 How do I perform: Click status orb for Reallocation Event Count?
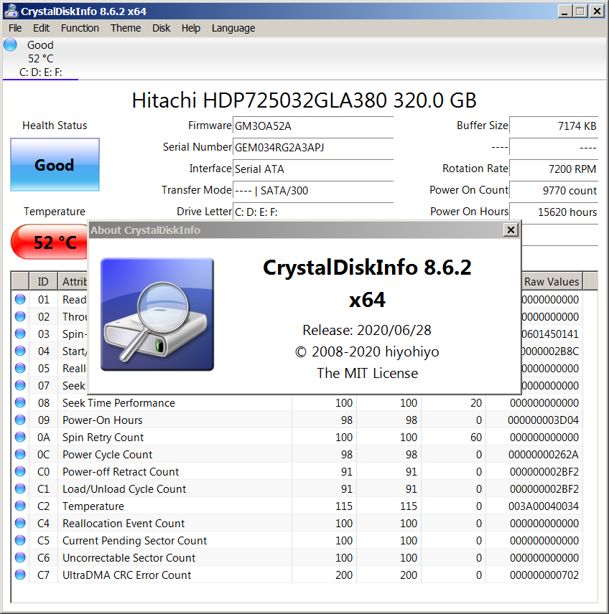point(20,523)
